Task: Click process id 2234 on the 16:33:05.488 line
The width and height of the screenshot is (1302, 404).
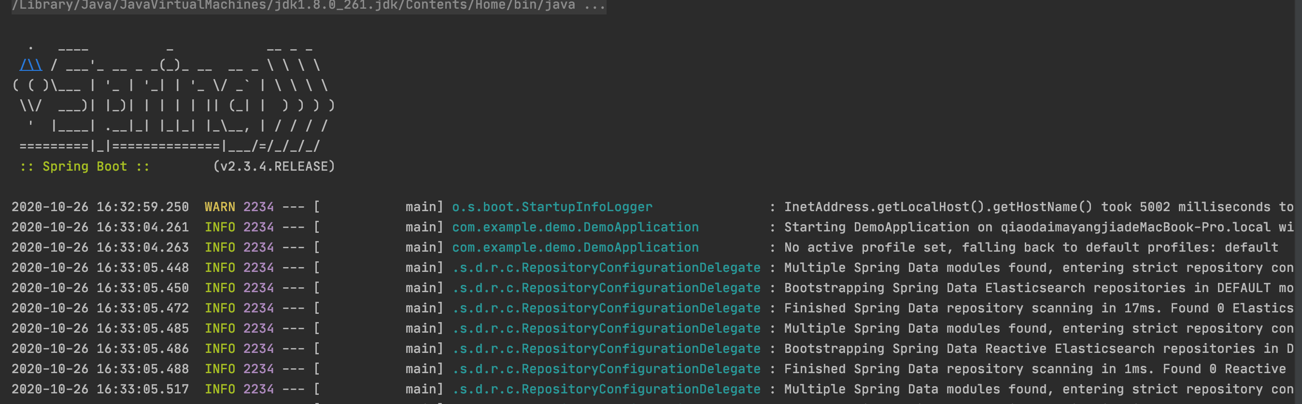Action: (x=258, y=369)
